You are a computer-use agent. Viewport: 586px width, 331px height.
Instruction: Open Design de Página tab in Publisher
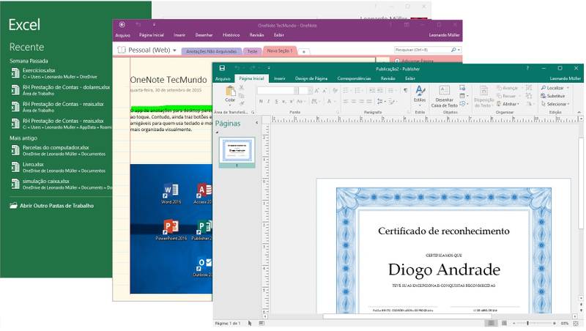(311, 78)
